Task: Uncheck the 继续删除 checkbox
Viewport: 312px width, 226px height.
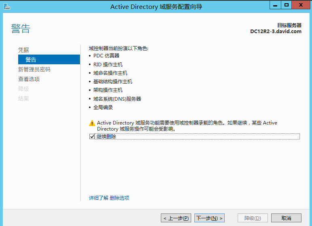Action: point(92,136)
